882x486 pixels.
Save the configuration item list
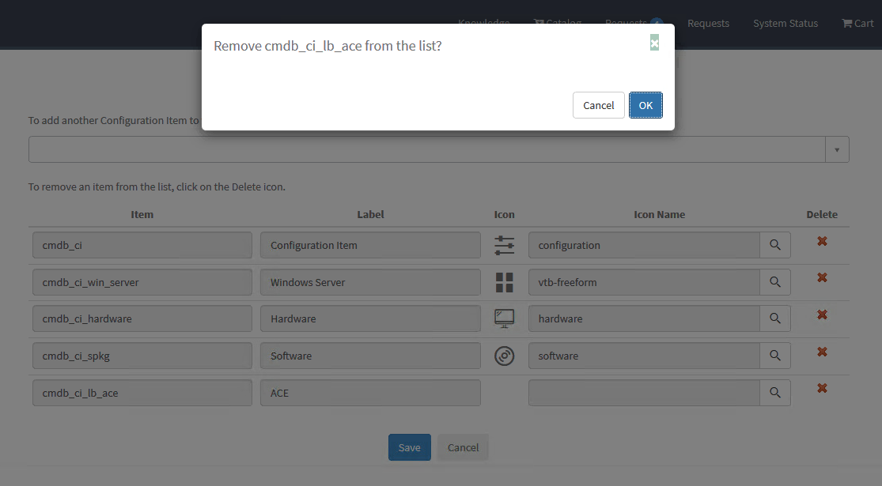[x=409, y=446]
